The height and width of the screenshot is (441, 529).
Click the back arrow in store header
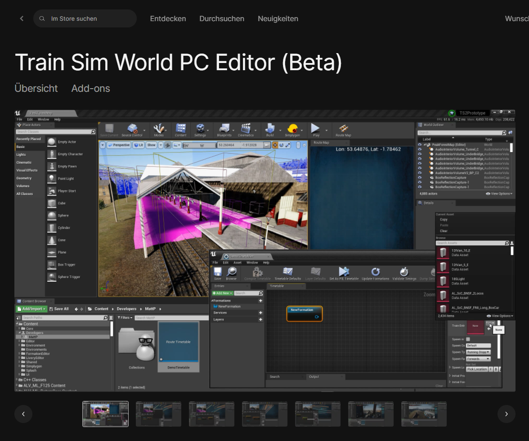coord(22,18)
